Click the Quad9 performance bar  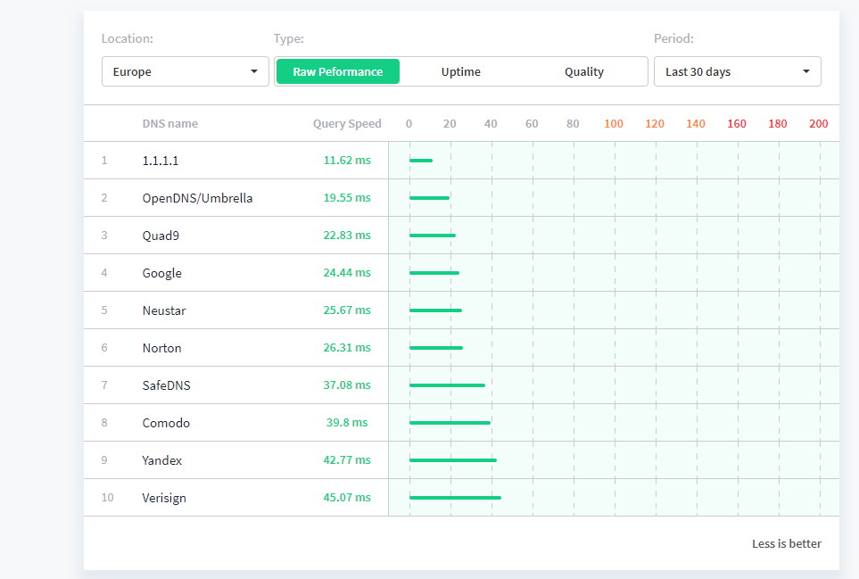coord(433,236)
